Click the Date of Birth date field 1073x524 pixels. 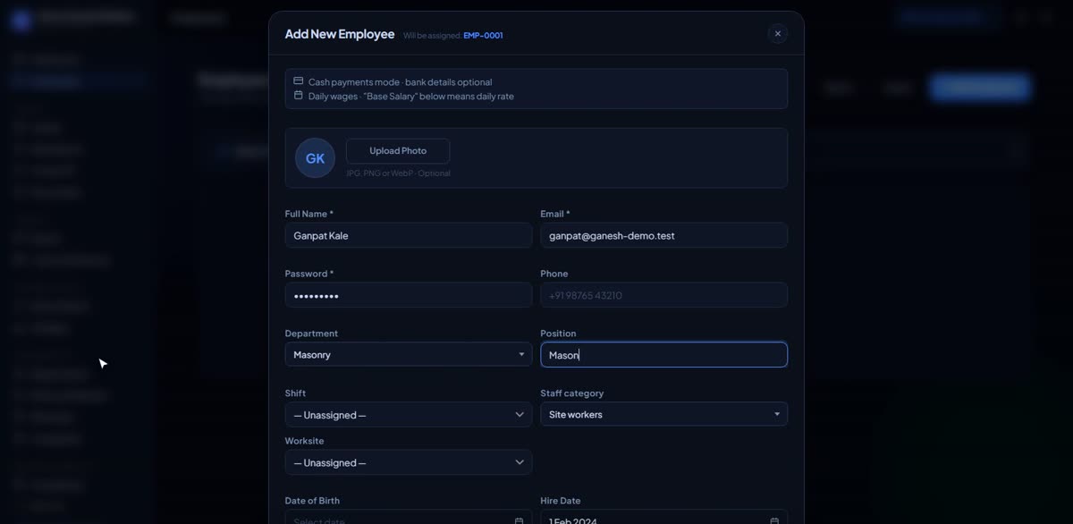tap(409, 518)
